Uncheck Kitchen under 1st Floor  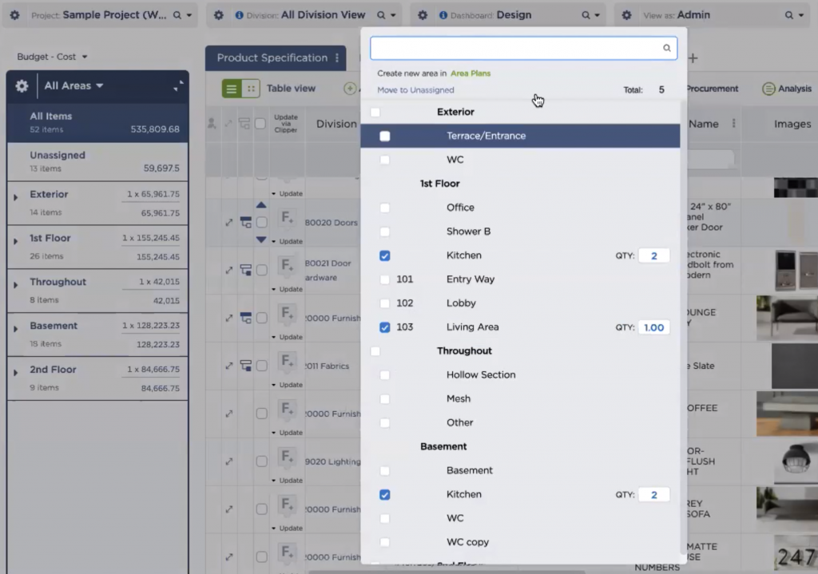coord(384,255)
